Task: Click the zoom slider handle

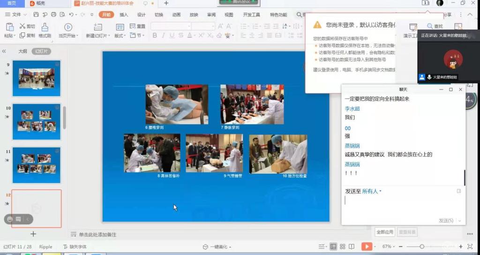Action: pyautogui.click(x=422, y=247)
